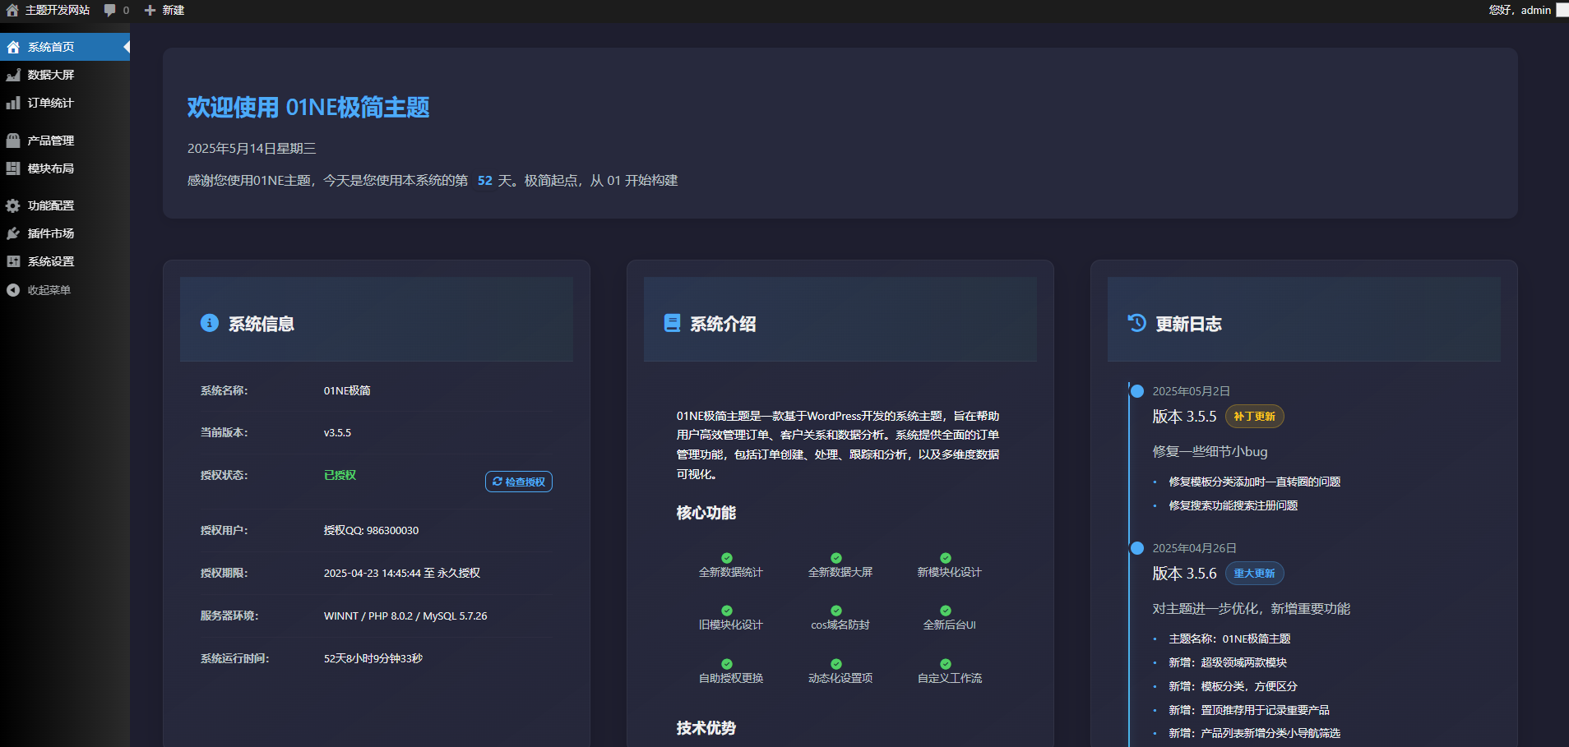Click the home icon in the admin bar
1569x747 pixels.
point(12,10)
